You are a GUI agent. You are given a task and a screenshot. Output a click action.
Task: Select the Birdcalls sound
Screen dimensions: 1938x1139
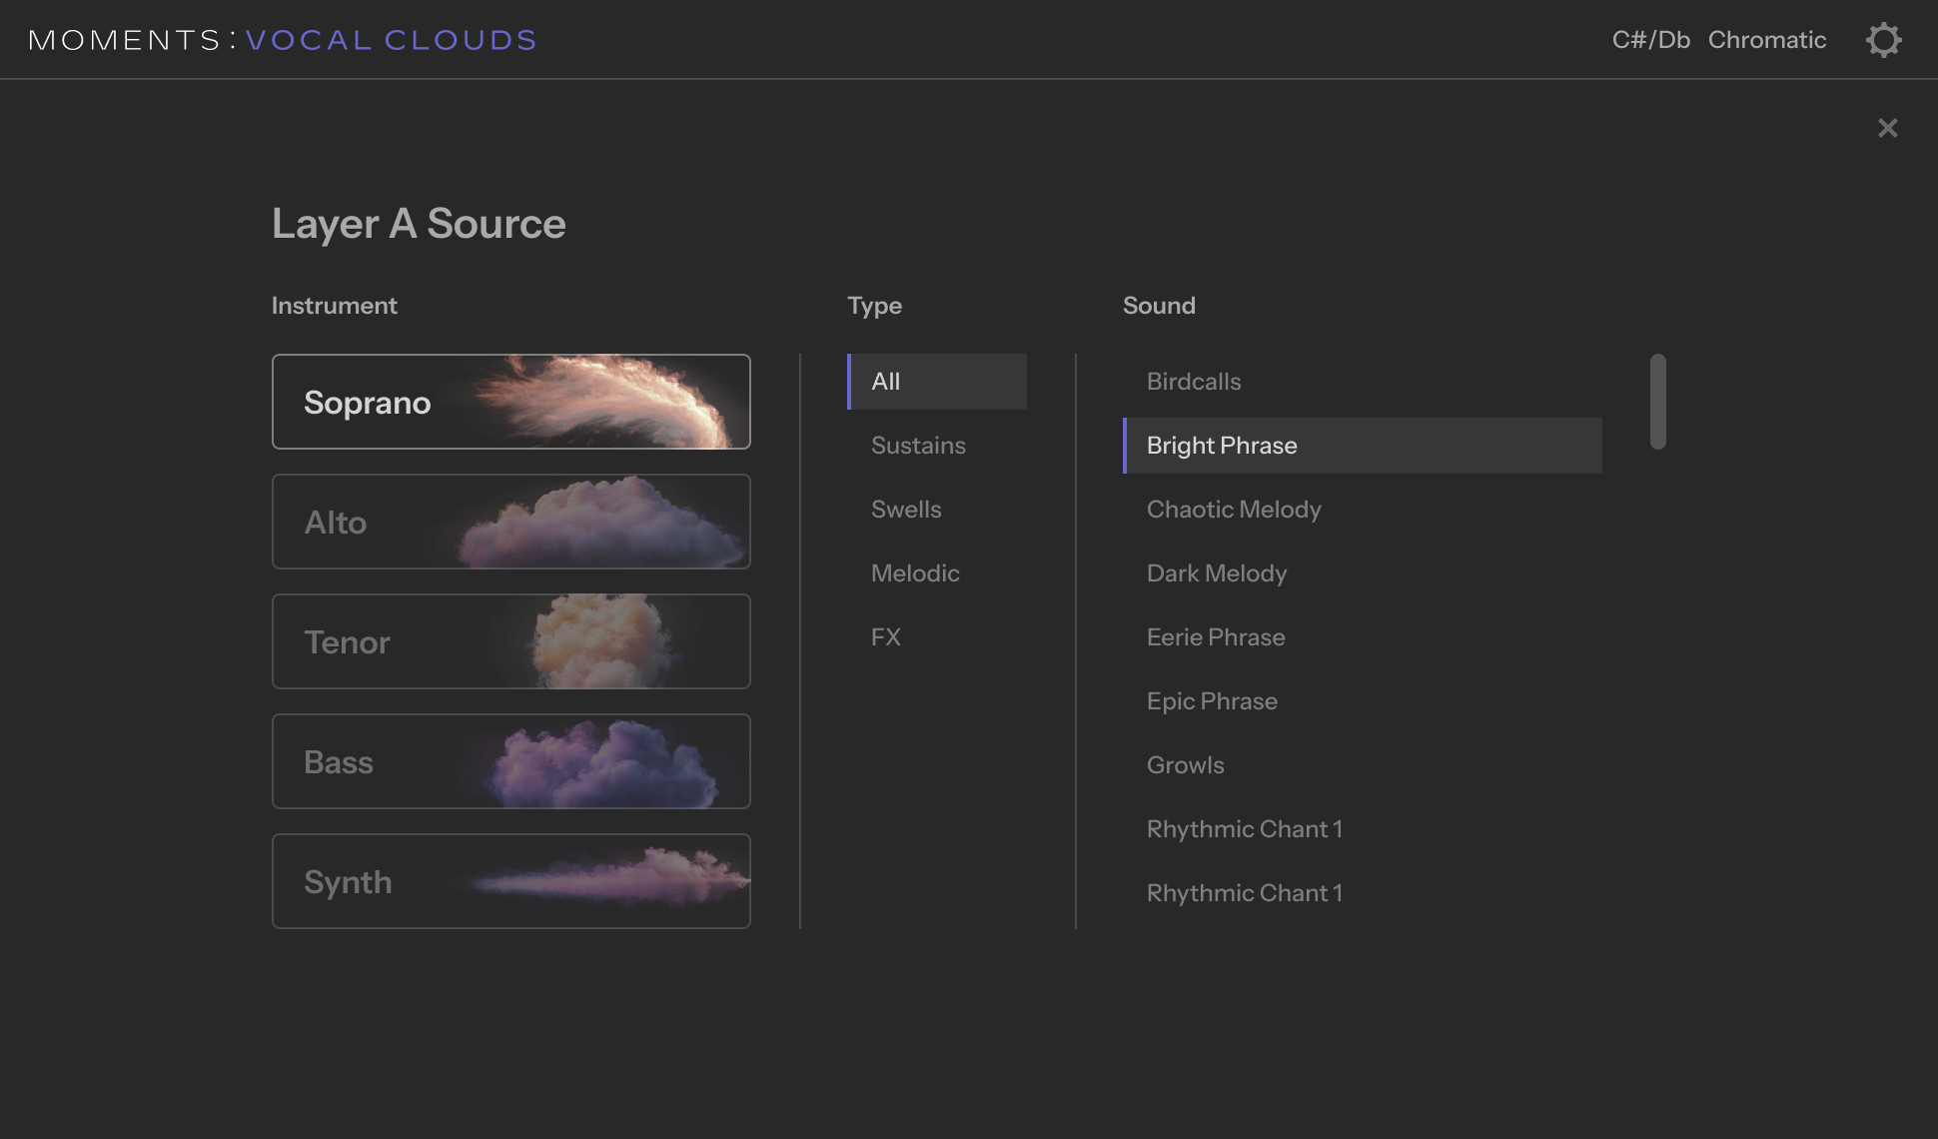pyautogui.click(x=1194, y=382)
